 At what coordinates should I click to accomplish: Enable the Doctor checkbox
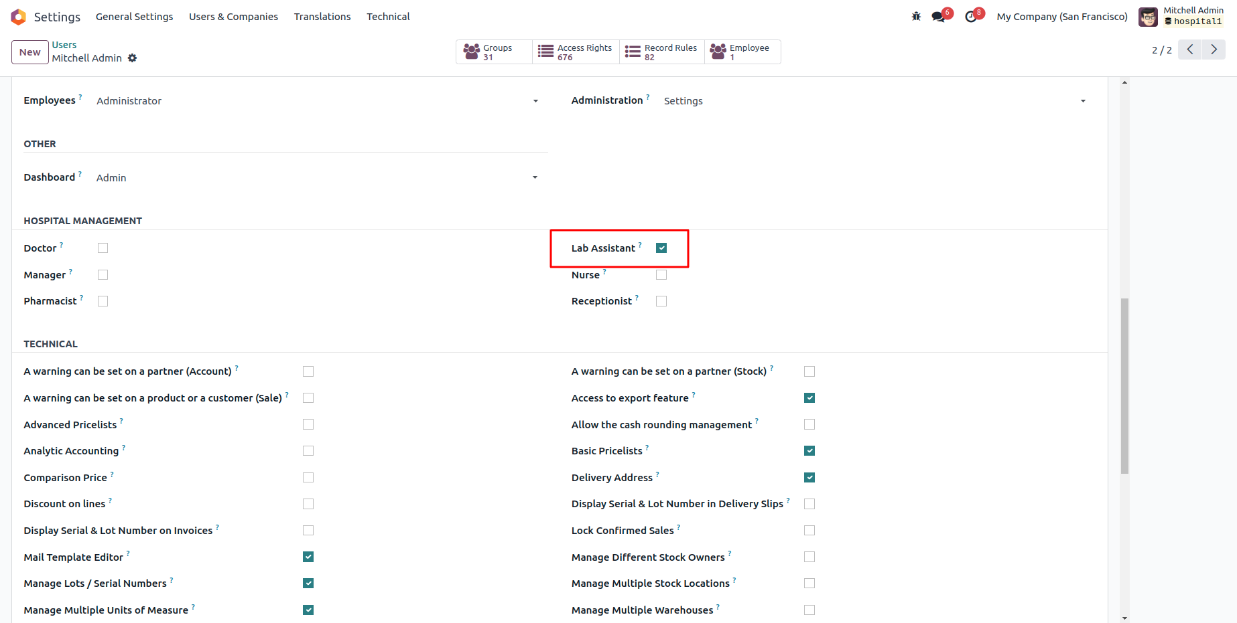(103, 248)
